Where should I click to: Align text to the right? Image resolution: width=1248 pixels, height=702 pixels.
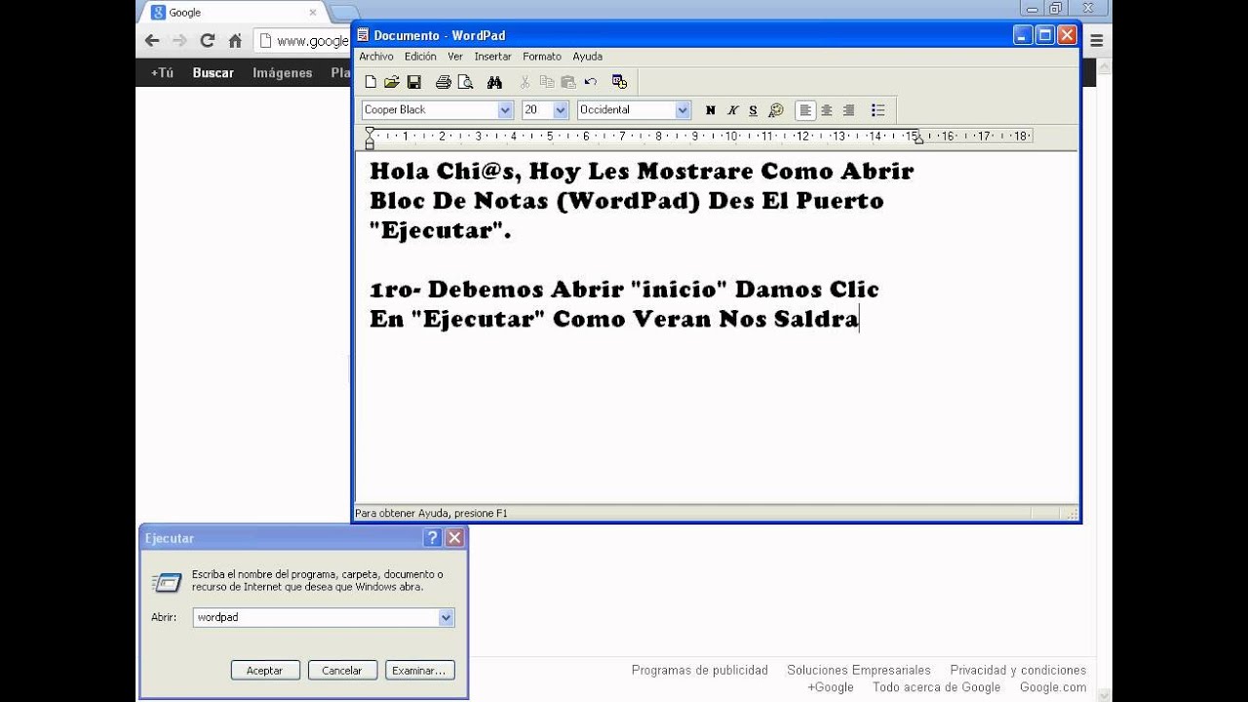tap(848, 110)
